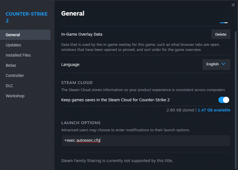Delete the In-Game Overlay Data
The image size is (238, 170).
click(221, 34)
